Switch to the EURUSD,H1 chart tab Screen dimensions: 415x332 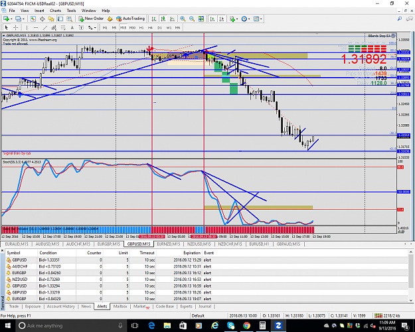coord(259,244)
